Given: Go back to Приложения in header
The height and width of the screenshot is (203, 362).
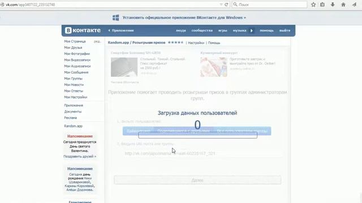Looking at the screenshot, I should [121, 30].
